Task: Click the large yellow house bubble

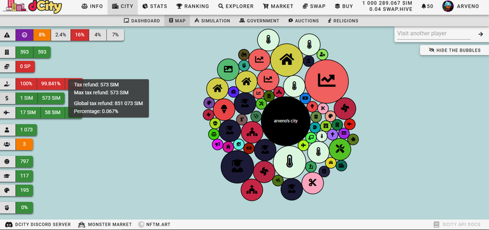Action: click(287, 60)
